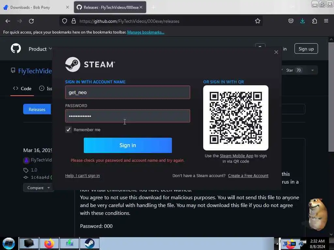Click the taskbar clock 2:32 AM

tap(317, 241)
